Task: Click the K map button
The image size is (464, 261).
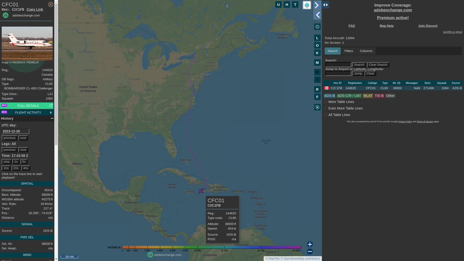Action: 317,53
